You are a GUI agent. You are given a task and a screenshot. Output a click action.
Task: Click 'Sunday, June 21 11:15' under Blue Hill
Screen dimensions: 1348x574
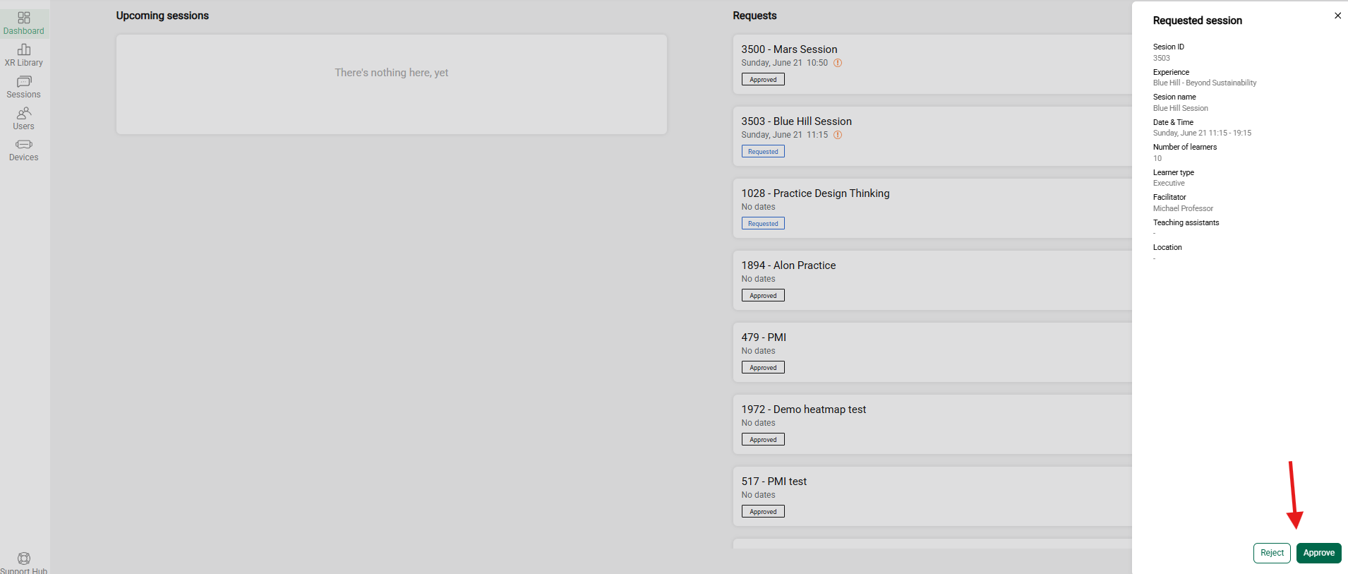pyautogui.click(x=785, y=135)
